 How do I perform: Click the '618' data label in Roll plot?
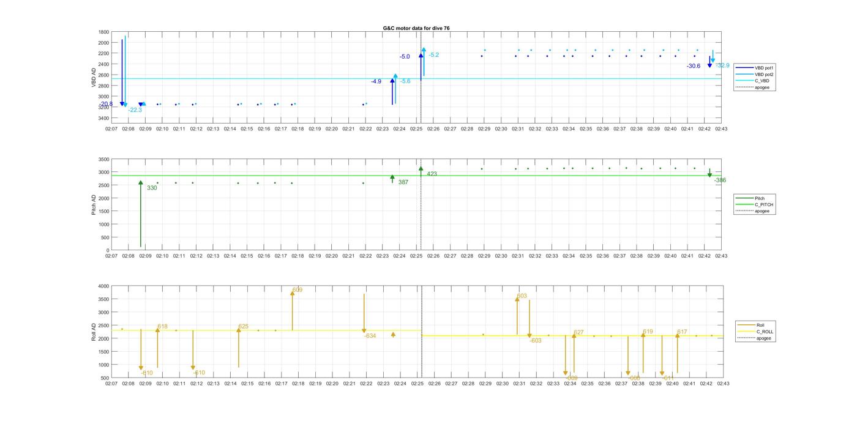(162, 327)
